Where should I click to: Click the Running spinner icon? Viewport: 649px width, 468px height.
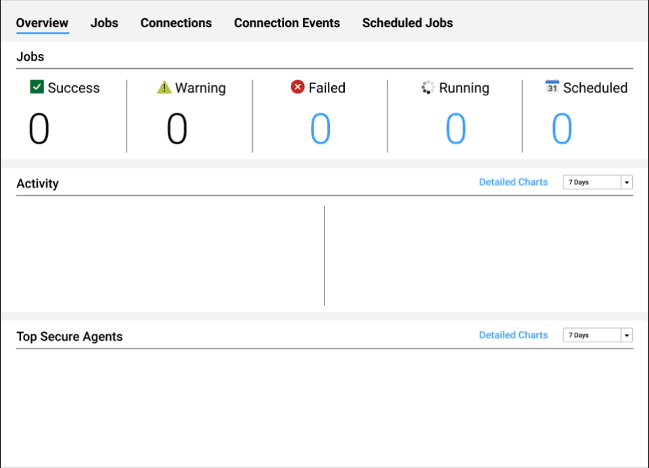[x=428, y=87]
